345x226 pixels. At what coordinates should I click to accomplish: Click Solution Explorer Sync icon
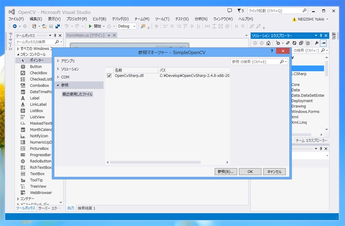click(x=288, y=43)
